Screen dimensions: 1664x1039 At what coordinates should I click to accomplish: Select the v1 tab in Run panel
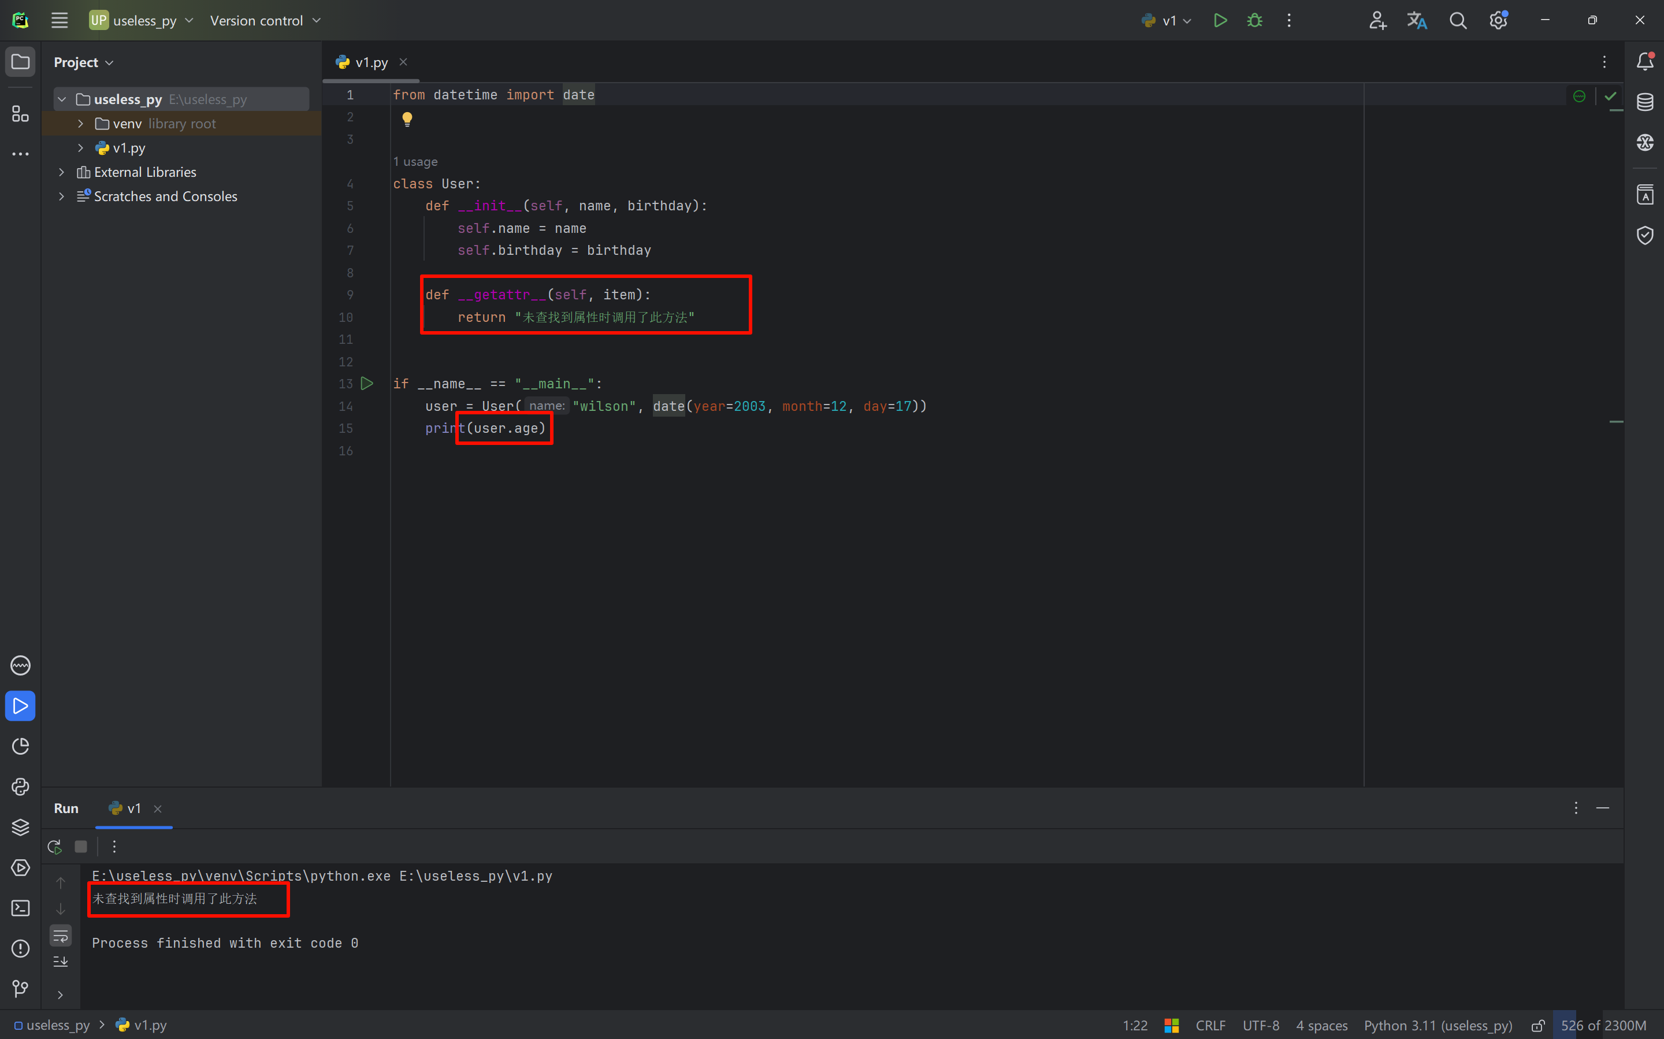pyautogui.click(x=133, y=809)
